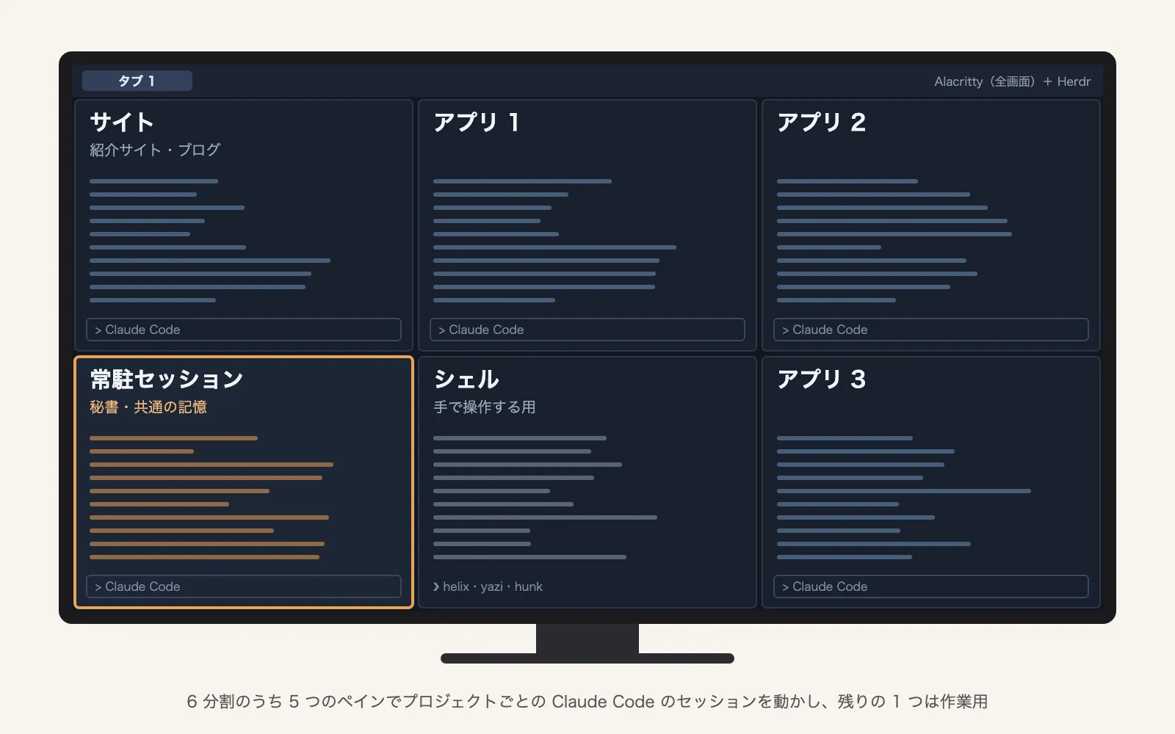Focus the 常駐セッション pane title

(167, 379)
